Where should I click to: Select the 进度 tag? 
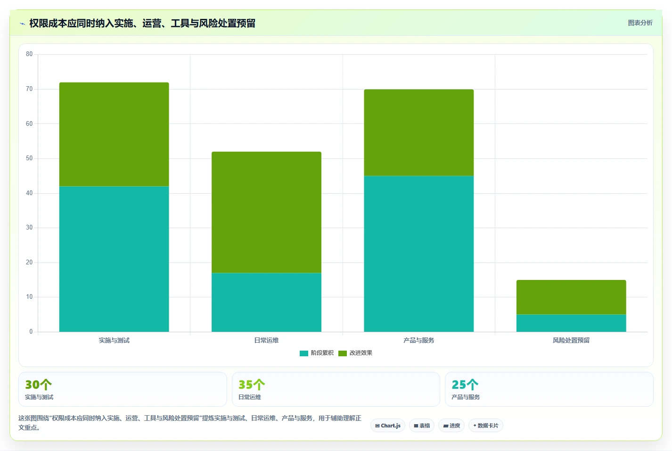point(451,426)
